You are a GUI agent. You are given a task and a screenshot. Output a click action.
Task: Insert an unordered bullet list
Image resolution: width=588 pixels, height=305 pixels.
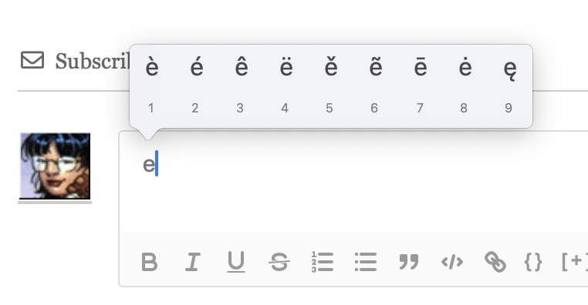[x=366, y=262]
